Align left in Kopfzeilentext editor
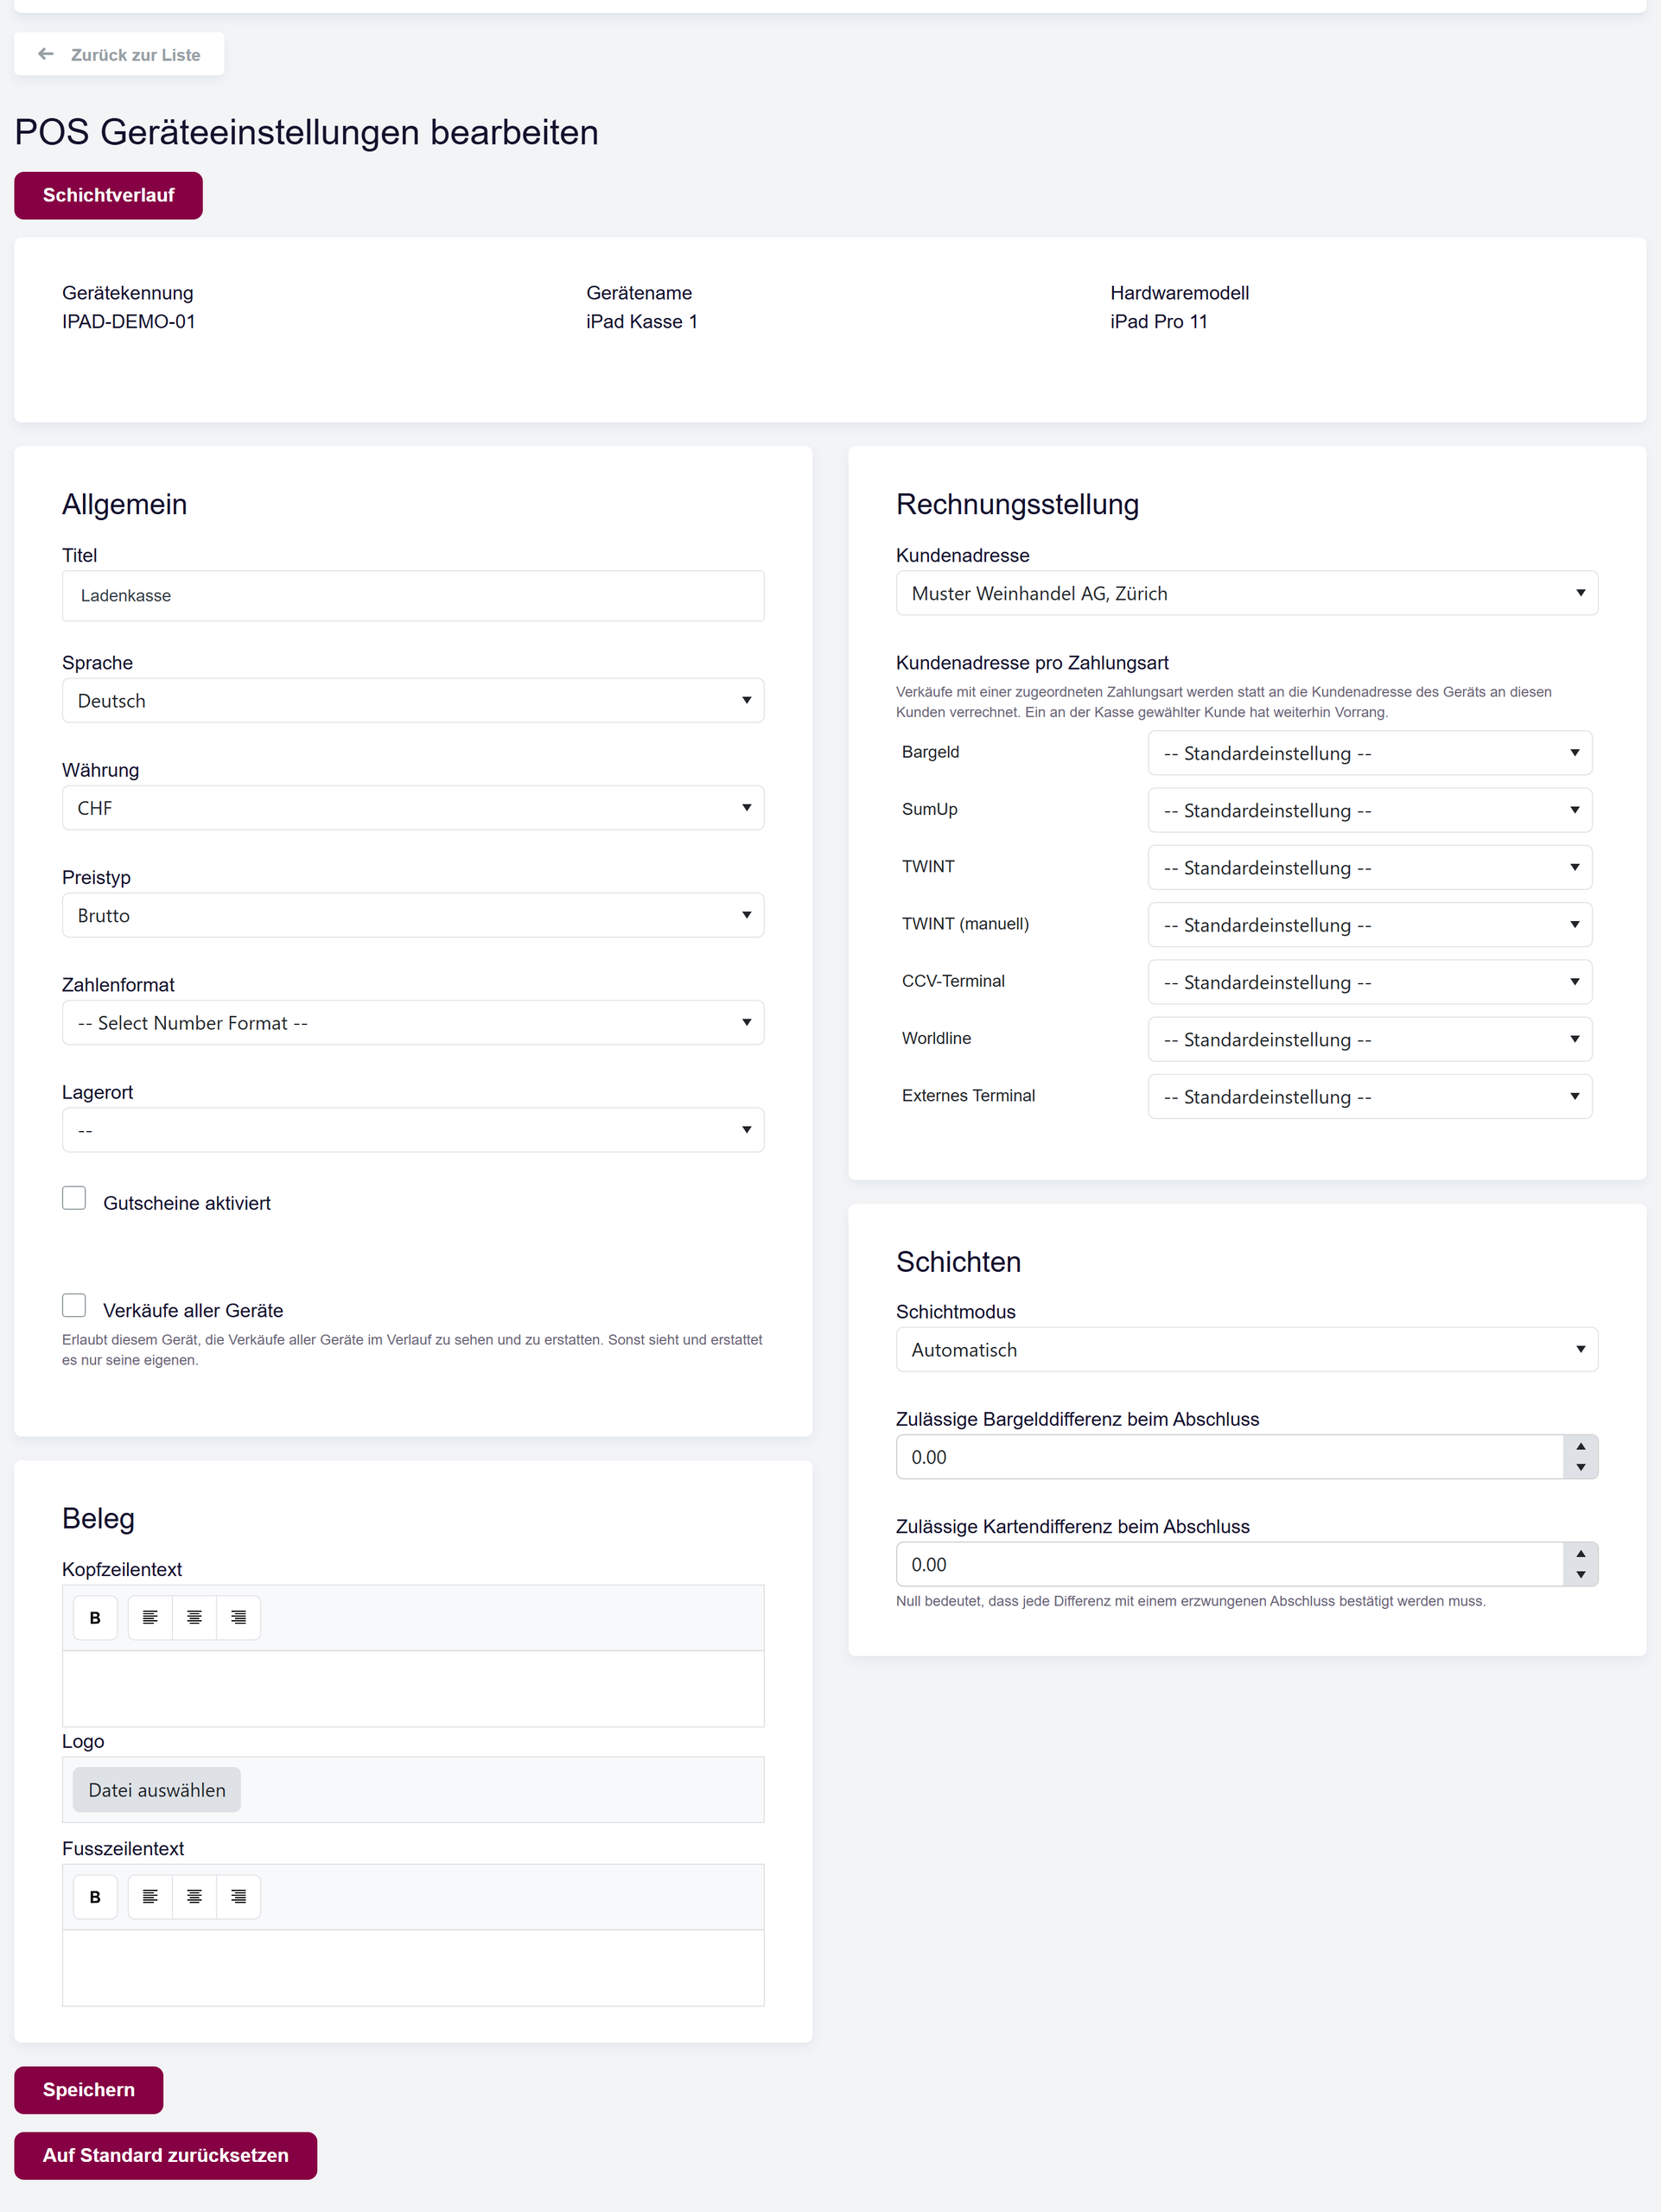The width and height of the screenshot is (1661, 2212). 150,1617
